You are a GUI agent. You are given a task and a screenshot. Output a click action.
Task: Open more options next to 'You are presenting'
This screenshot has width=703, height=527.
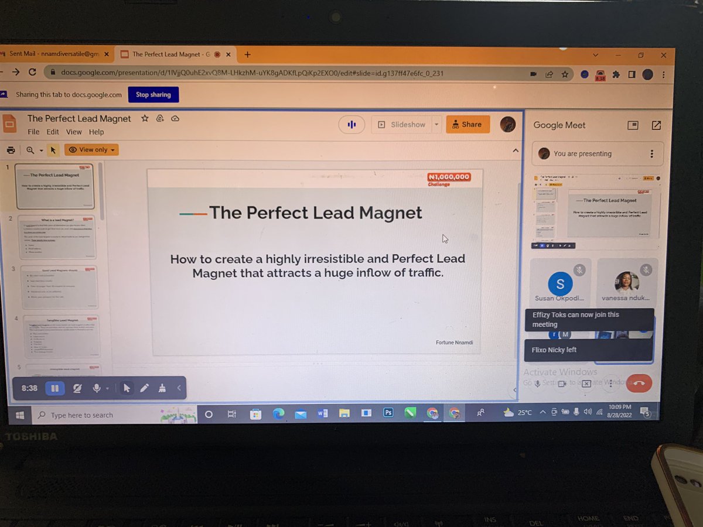[x=651, y=153]
